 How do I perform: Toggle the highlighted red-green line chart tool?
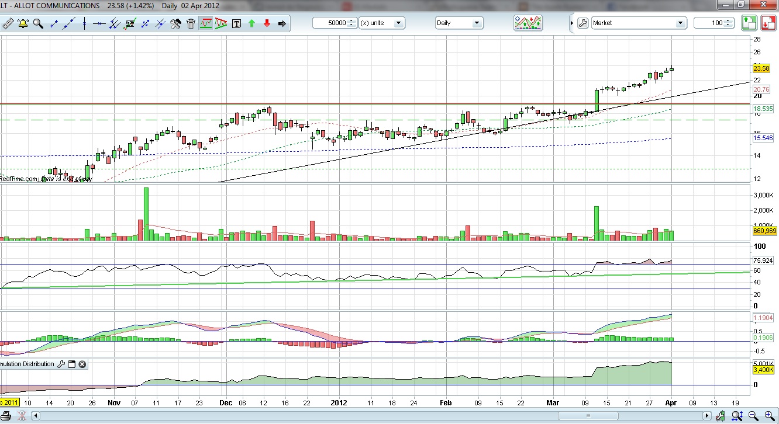point(206,23)
